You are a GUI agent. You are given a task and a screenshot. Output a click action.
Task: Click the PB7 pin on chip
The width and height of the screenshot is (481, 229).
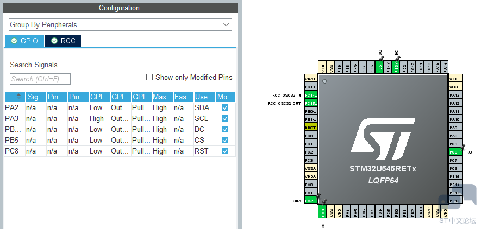[x=363, y=67]
